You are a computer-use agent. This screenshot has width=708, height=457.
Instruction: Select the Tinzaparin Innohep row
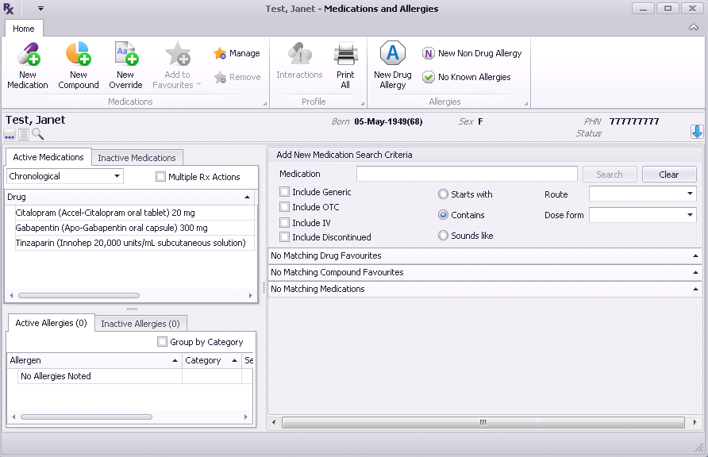(x=133, y=243)
